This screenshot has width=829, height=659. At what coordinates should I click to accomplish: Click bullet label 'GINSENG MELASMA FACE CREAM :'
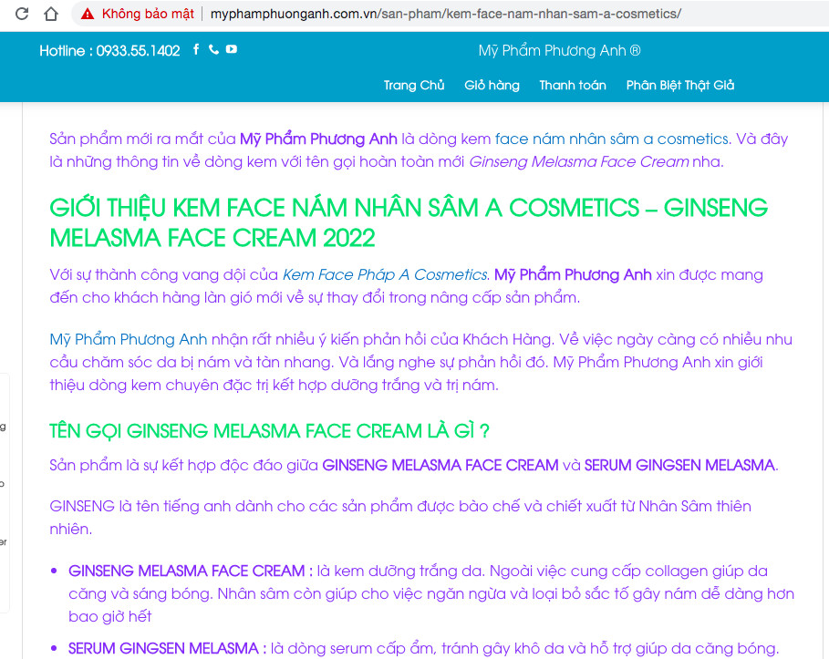191,571
